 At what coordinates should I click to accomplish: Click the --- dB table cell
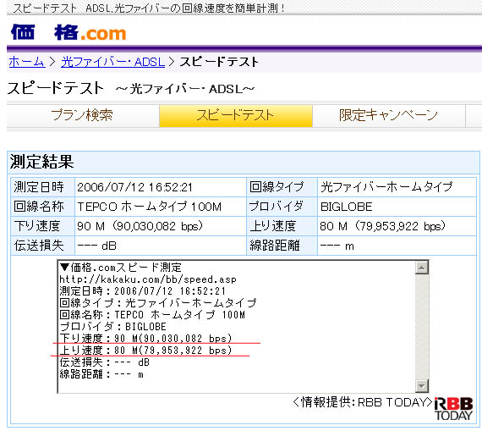(161, 246)
